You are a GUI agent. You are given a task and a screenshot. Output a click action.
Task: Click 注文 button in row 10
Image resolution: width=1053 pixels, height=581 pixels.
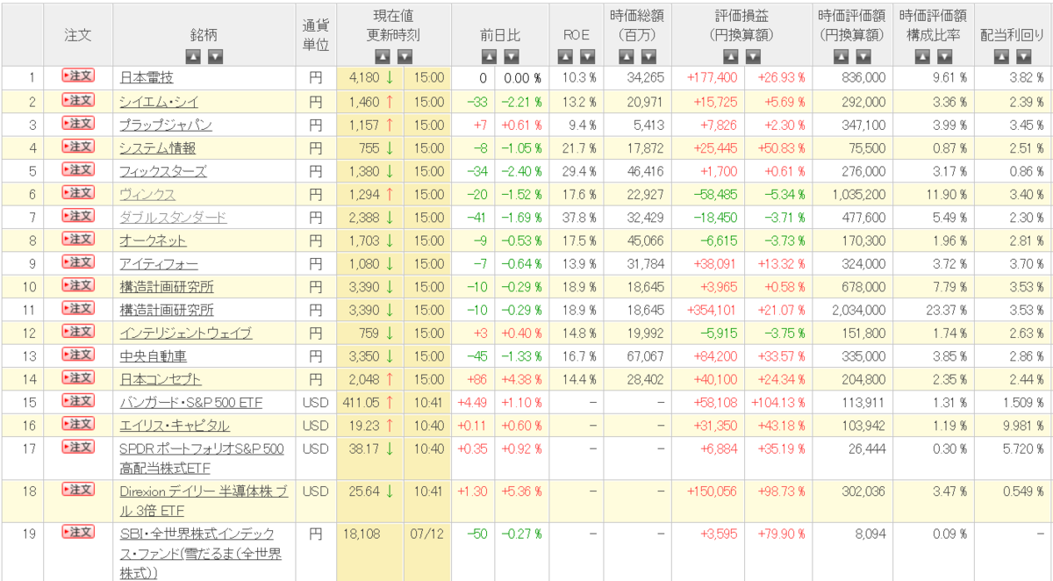(x=78, y=285)
